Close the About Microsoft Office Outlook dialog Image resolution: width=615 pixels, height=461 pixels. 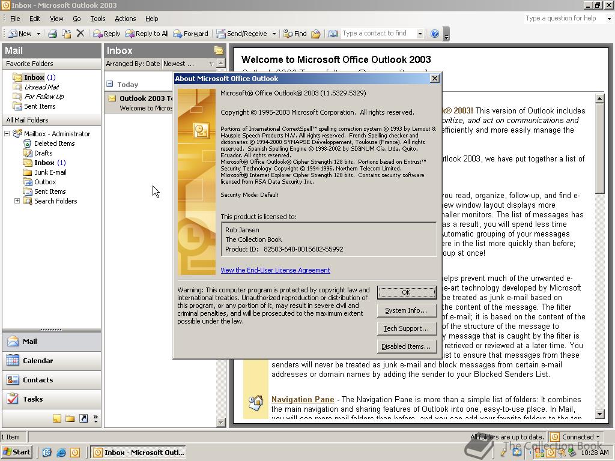(x=435, y=79)
